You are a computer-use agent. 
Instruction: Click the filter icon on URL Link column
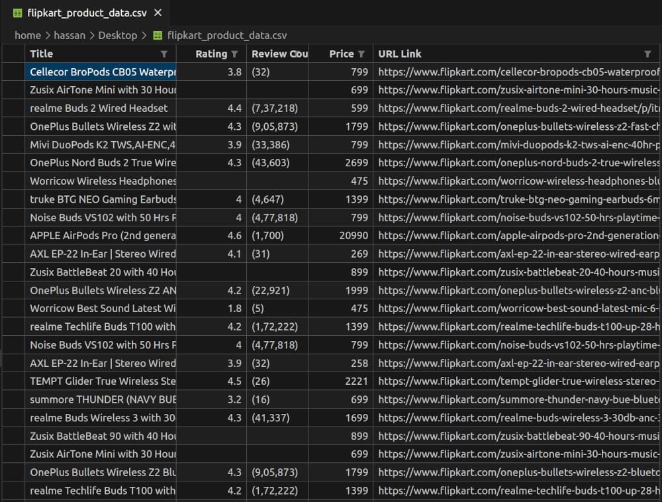coord(647,54)
